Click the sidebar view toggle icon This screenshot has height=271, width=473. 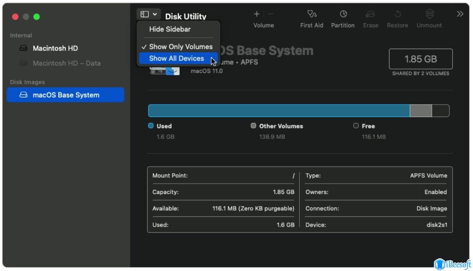click(x=145, y=14)
